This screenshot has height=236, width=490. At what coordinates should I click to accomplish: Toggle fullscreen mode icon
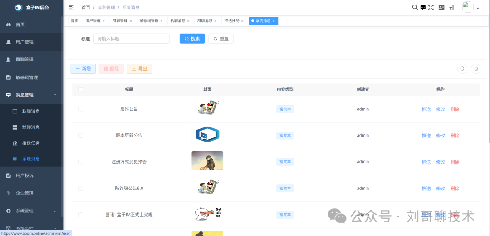click(431, 8)
